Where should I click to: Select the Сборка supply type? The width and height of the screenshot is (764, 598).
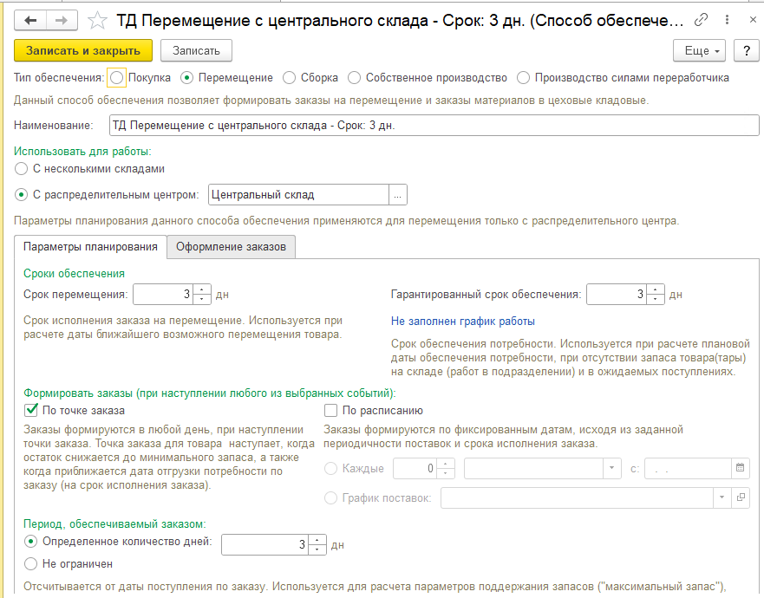[x=290, y=78]
